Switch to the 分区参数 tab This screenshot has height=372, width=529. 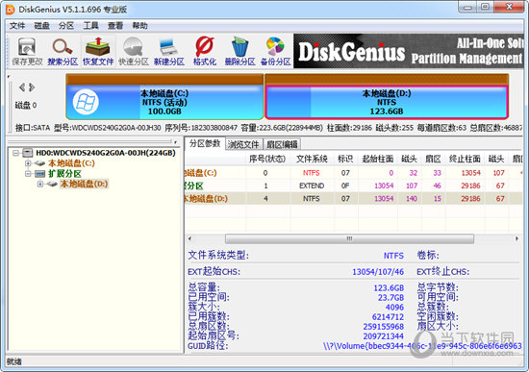(205, 143)
